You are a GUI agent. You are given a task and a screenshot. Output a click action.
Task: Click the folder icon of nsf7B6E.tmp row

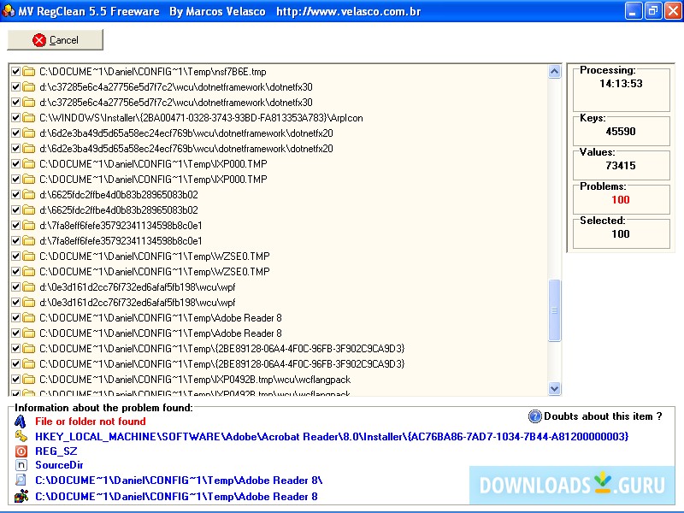(28, 72)
